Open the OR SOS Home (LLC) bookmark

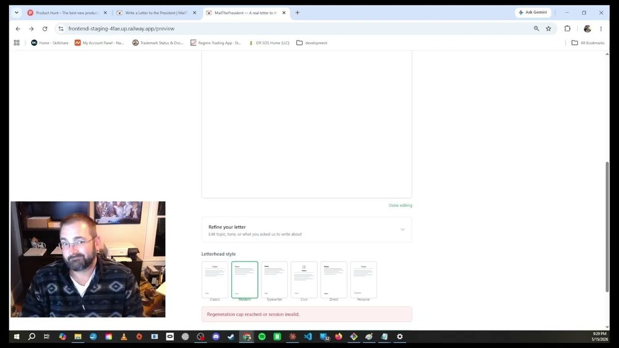pyautogui.click(x=269, y=43)
